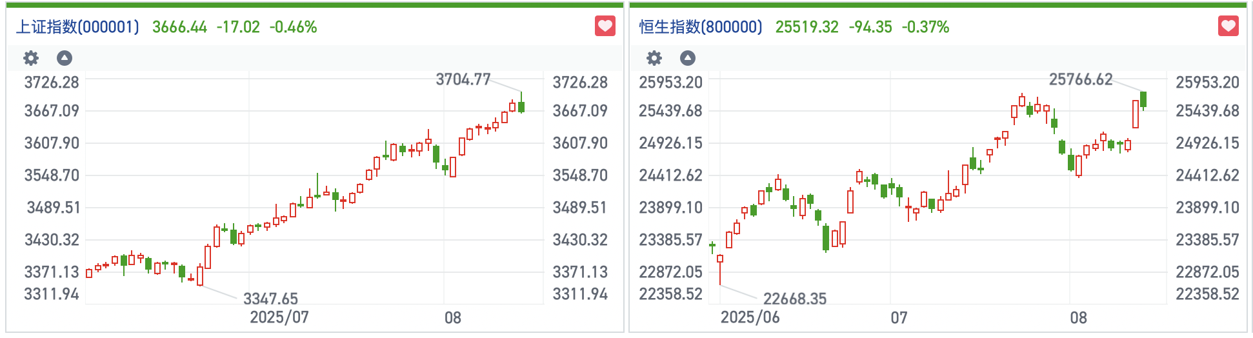1253x338 pixels.
Task: Click the 3666.44 price in the 上证指数 header
Action: pos(179,27)
